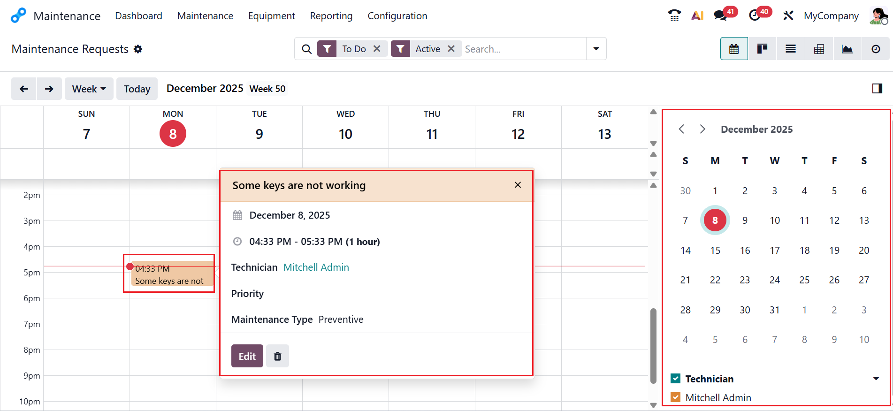Click the Maintenance Requests gear icon
The height and width of the screenshot is (411, 893).
(138, 49)
